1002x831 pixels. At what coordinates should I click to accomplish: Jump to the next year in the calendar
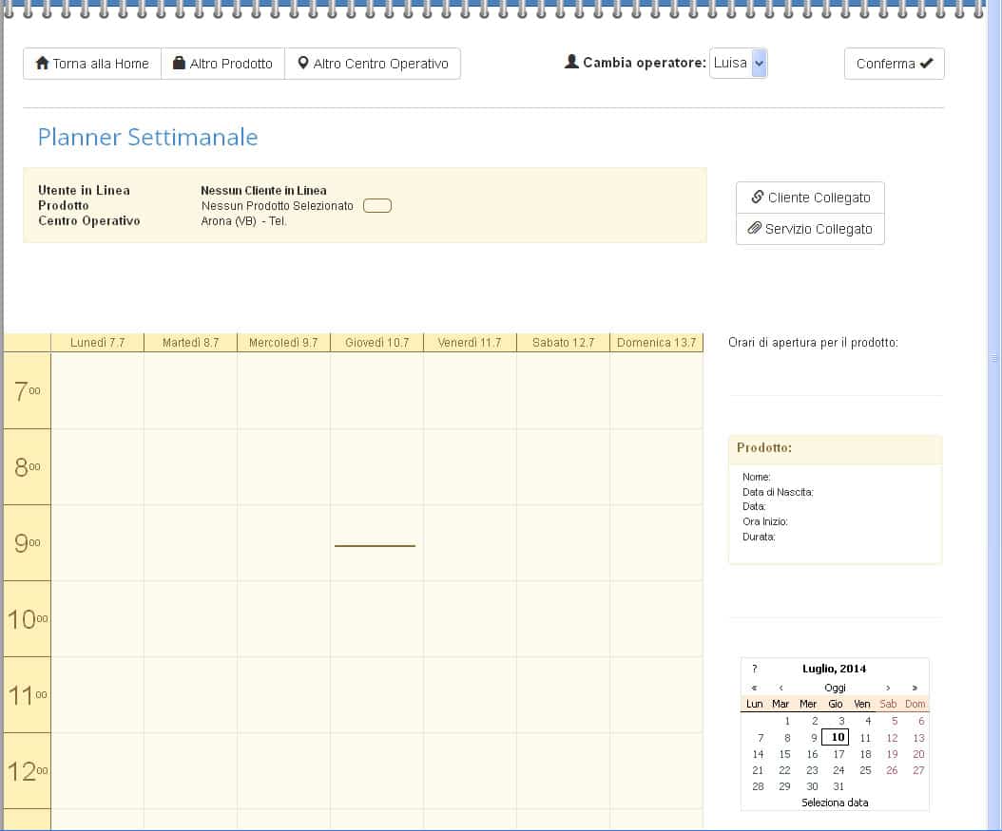[x=915, y=688]
